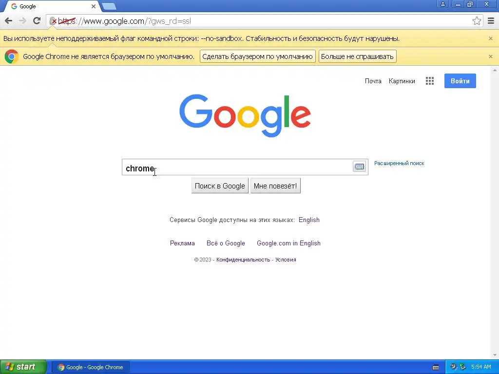Open the insecure HTTPS lock icon in address bar
The image size is (499, 374).
click(x=53, y=21)
